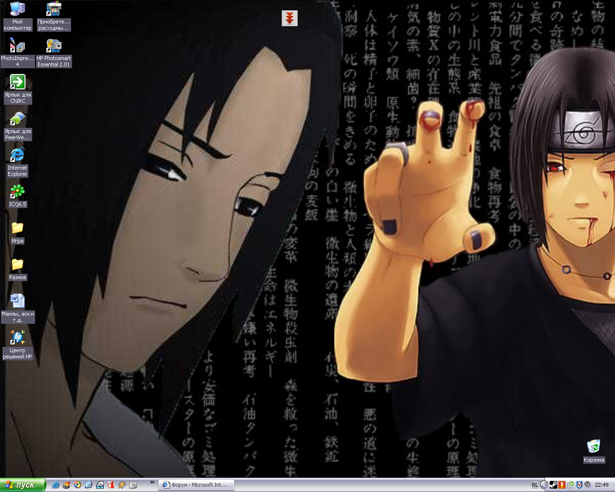Open the Ярлык для PeerWeb shortcut
The height and width of the screenshot is (492, 615).
pyautogui.click(x=17, y=119)
